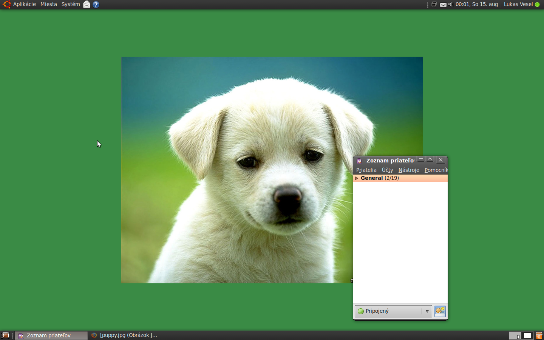Open the envelope messaging indicator
The image size is (544, 340).
click(x=443, y=5)
